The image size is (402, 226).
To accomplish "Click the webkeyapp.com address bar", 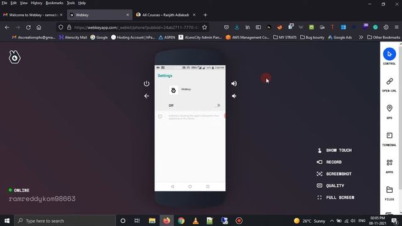I will click(x=136, y=28).
